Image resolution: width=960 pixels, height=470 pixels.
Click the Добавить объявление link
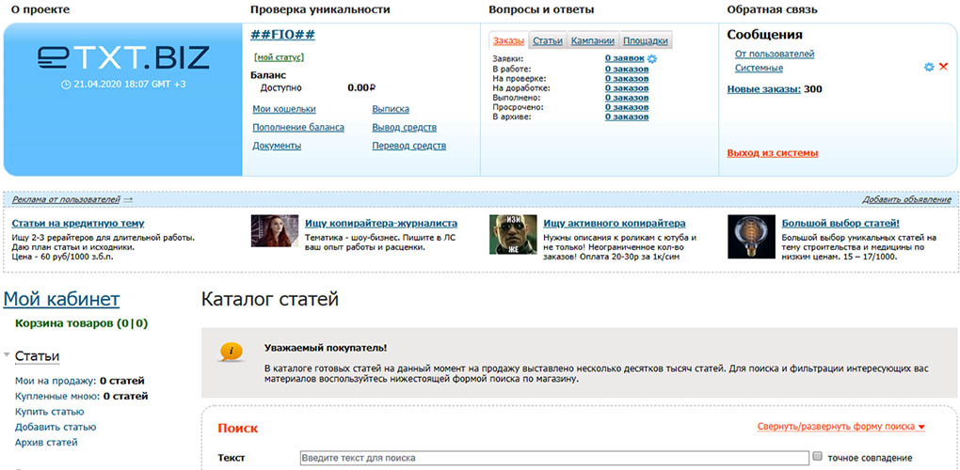(x=906, y=200)
